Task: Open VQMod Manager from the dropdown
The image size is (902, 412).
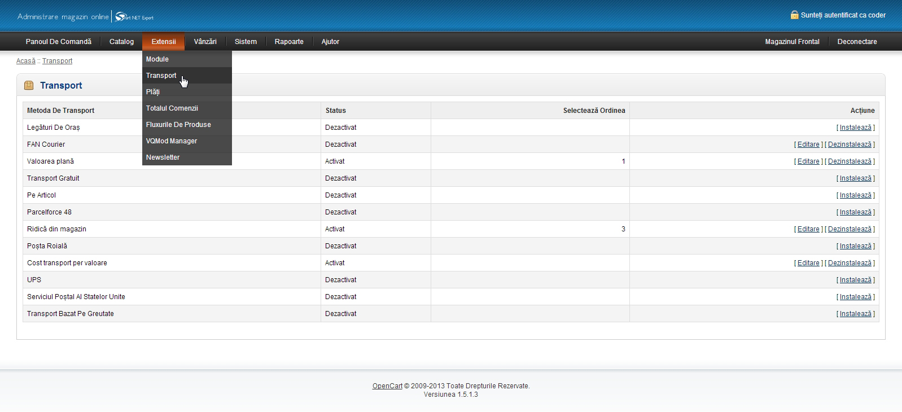Action: (x=172, y=141)
